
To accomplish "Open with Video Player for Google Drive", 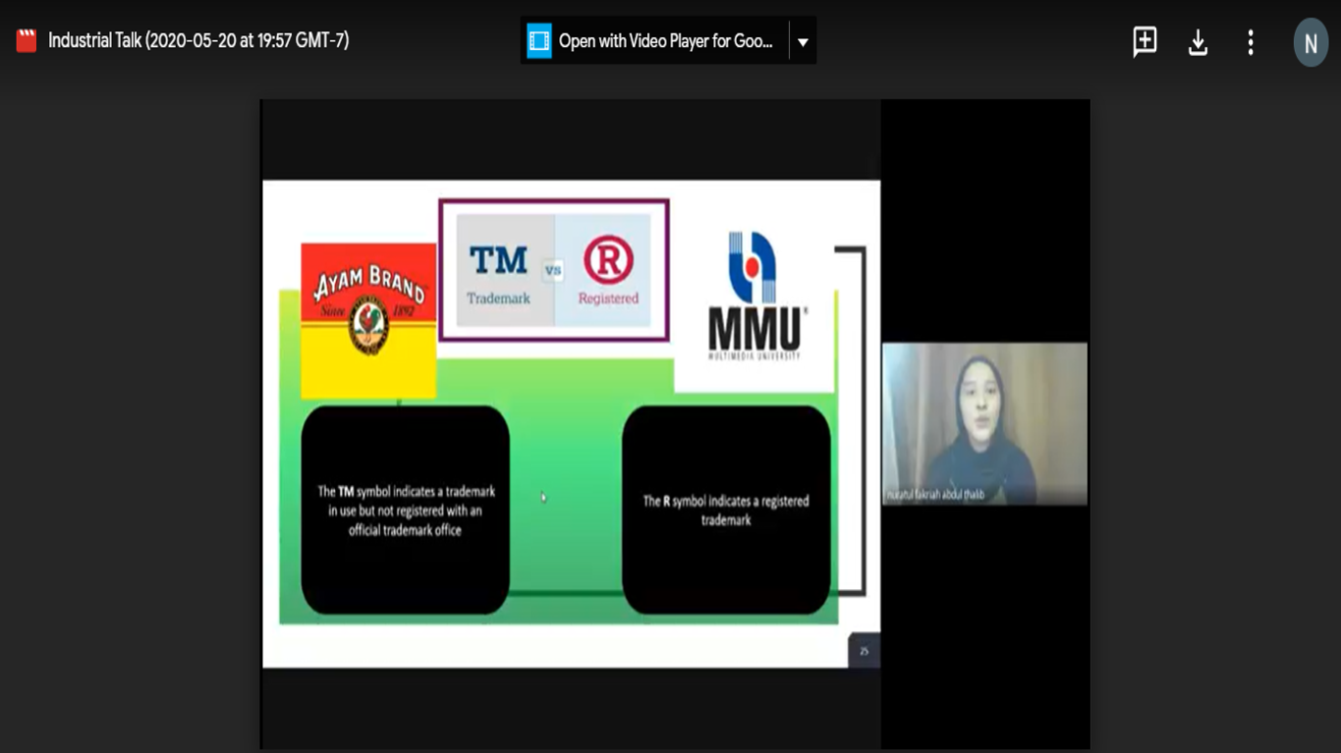I will 654,41.
